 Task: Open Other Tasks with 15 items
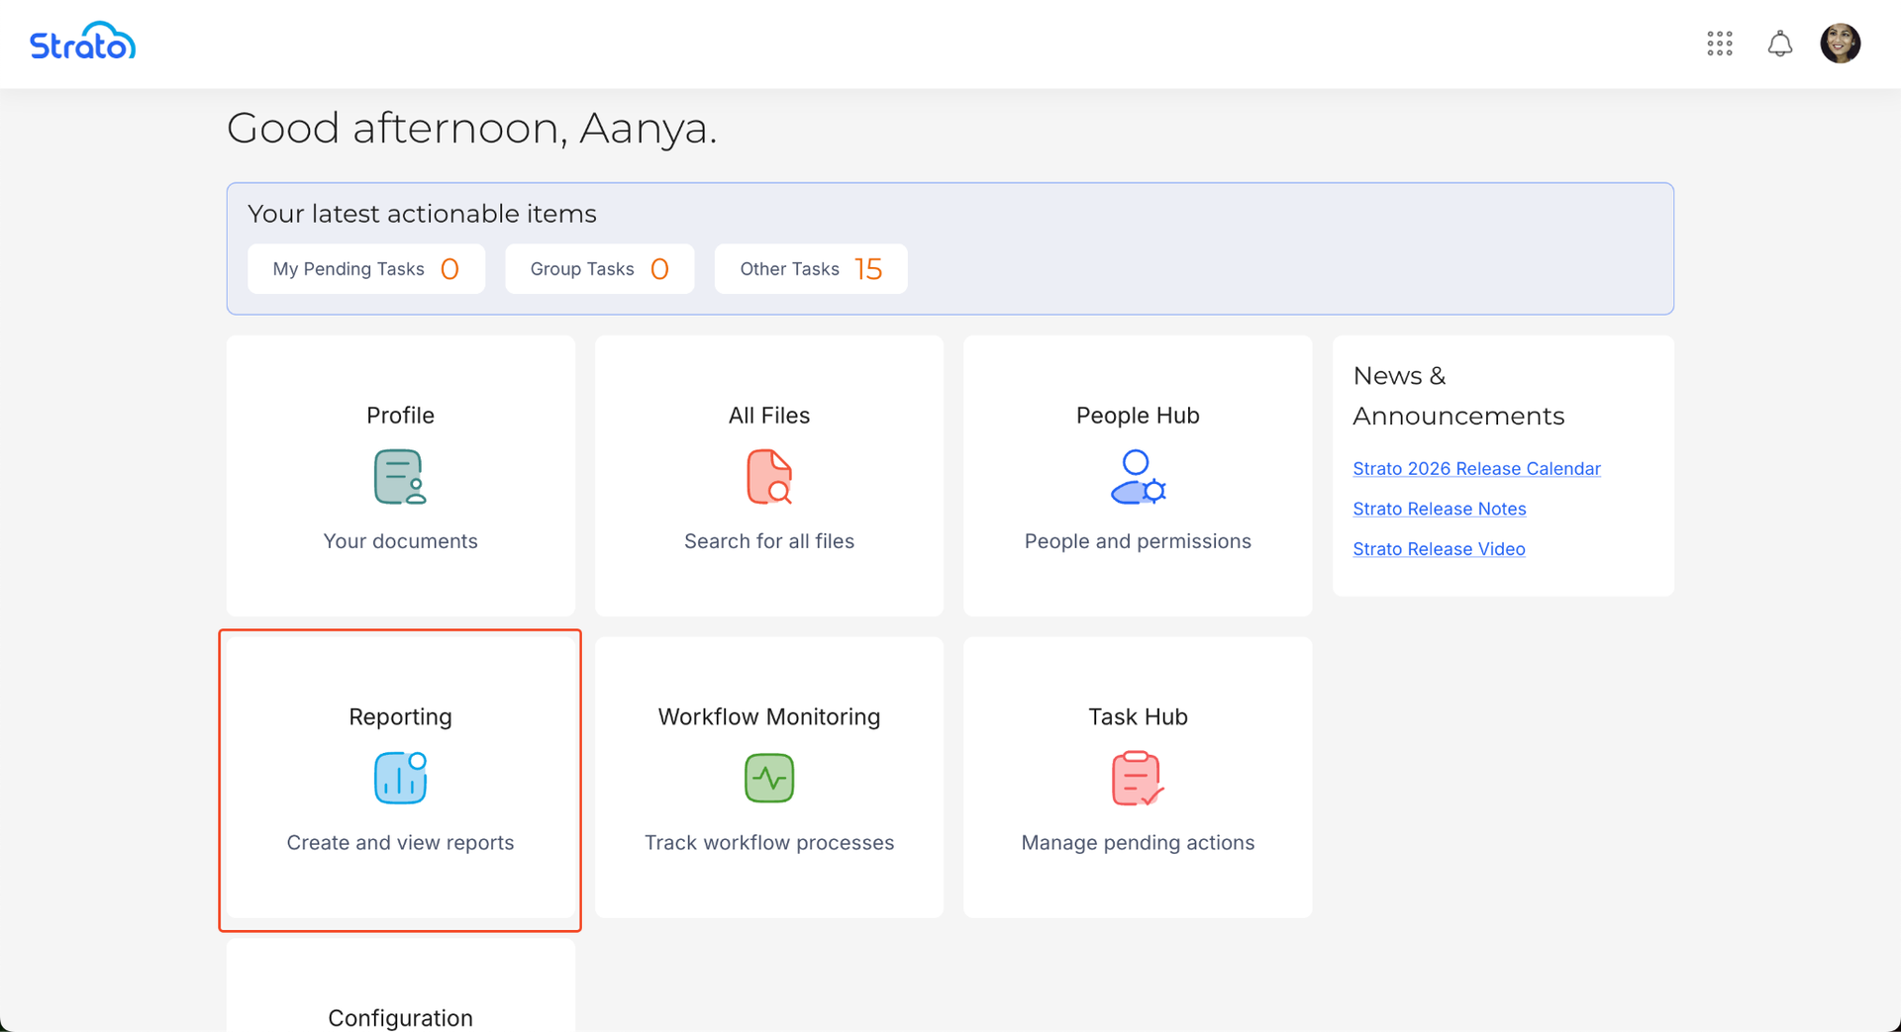[x=810, y=269]
